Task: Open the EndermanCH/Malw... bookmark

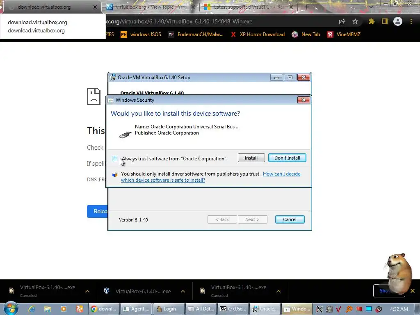Action: coord(196,34)
